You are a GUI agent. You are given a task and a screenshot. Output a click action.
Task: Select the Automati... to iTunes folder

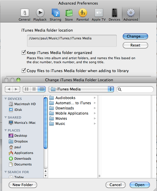coord(72,103)
